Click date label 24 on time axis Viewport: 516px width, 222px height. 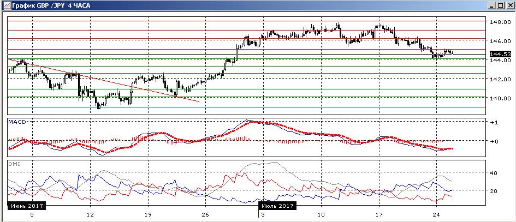click(436, 215)
